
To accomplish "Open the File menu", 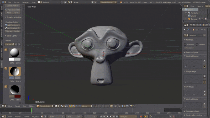I will pyautogui.click(x=9, y=2).
